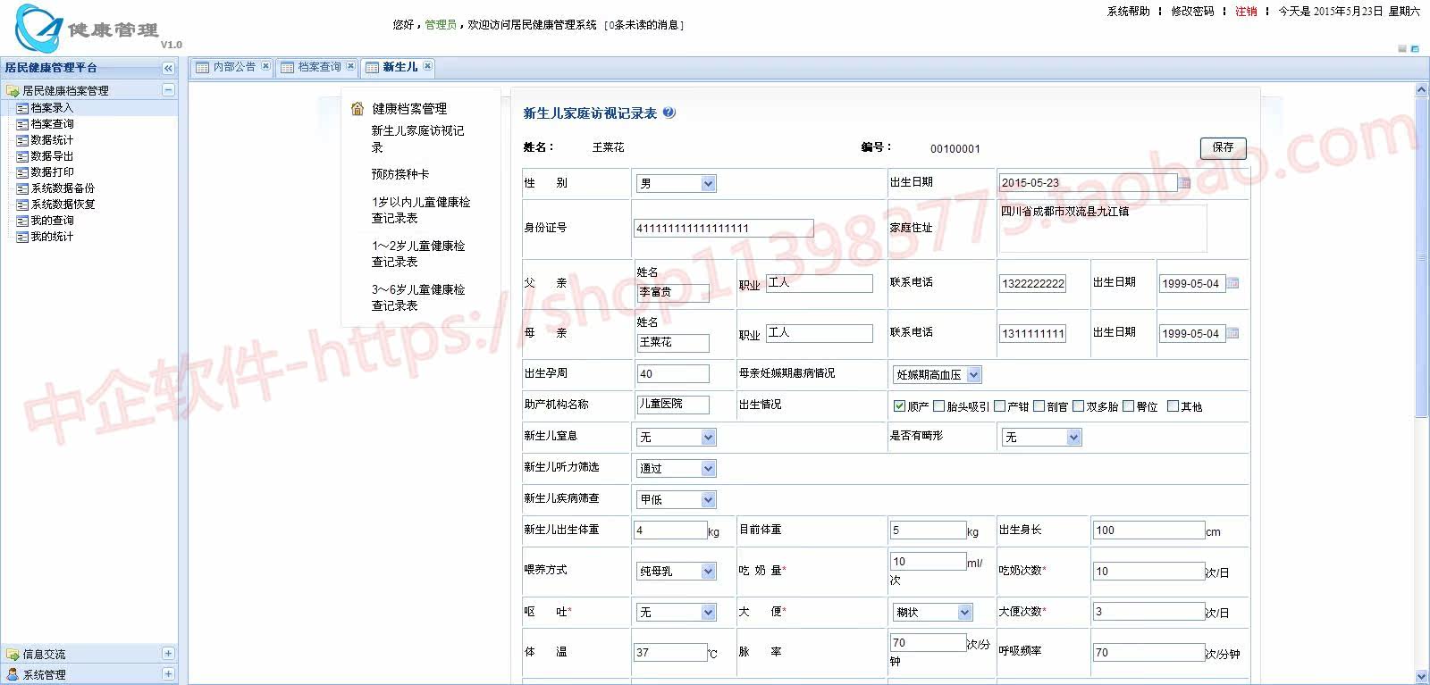Image resolution: width=1430 pixels, height=685 pixels.
Task: Open the 性别 dropdown
Action: [677, 184]
